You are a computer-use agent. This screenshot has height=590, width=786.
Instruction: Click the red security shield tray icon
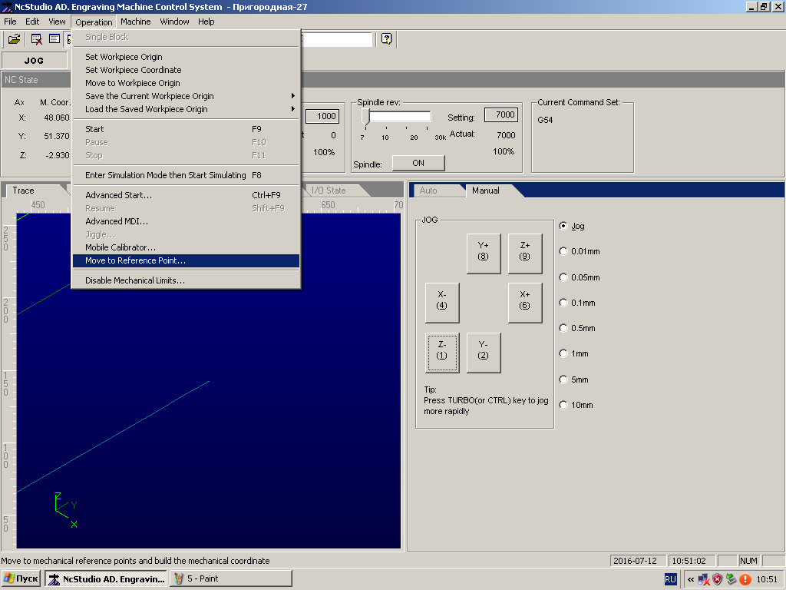pos(718,579)
